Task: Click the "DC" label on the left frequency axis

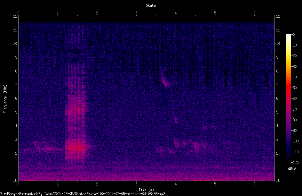Action: pos(15,180)
